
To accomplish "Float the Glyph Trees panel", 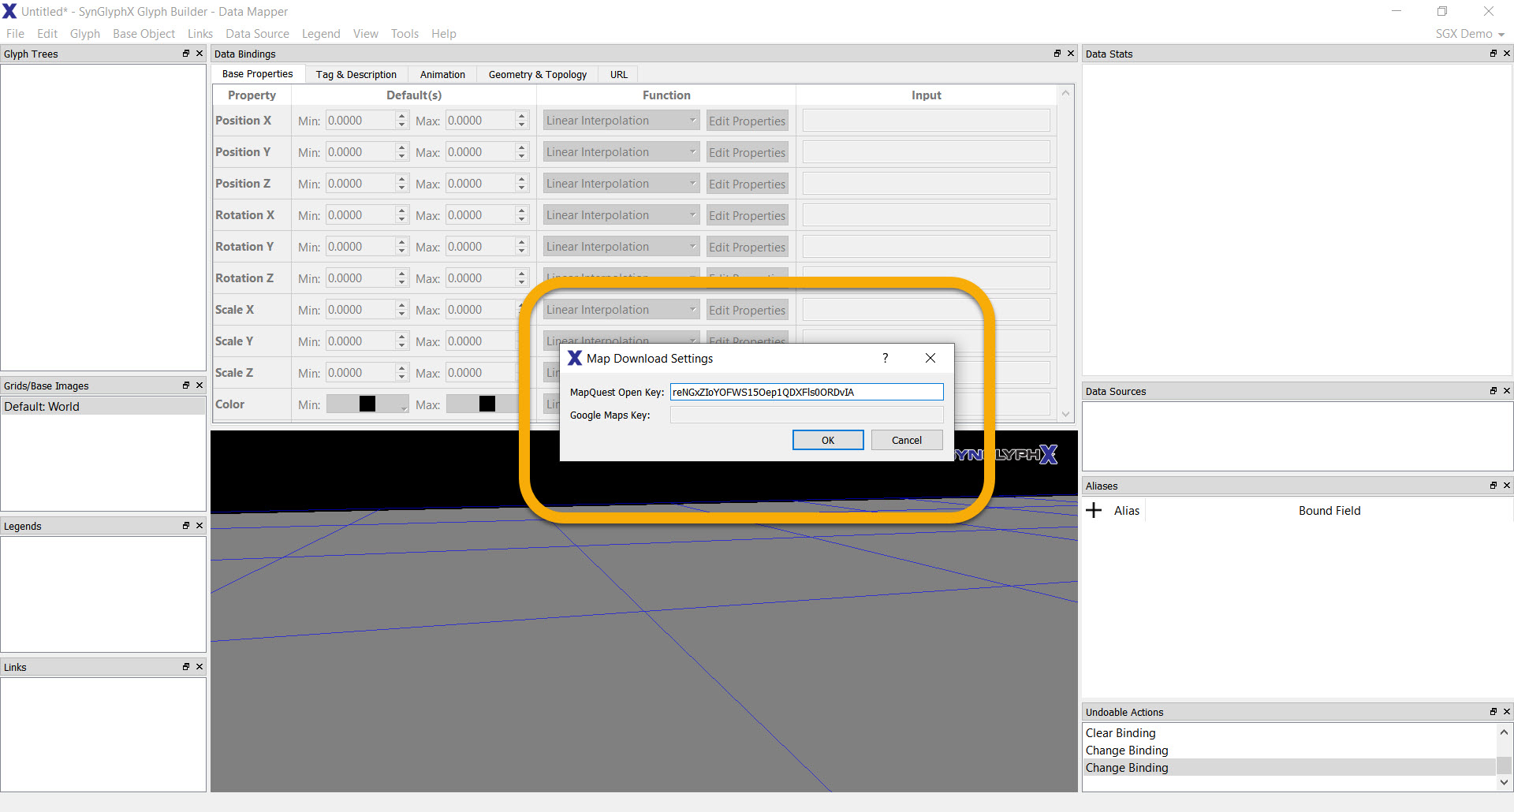I will [x=186, y=54].
